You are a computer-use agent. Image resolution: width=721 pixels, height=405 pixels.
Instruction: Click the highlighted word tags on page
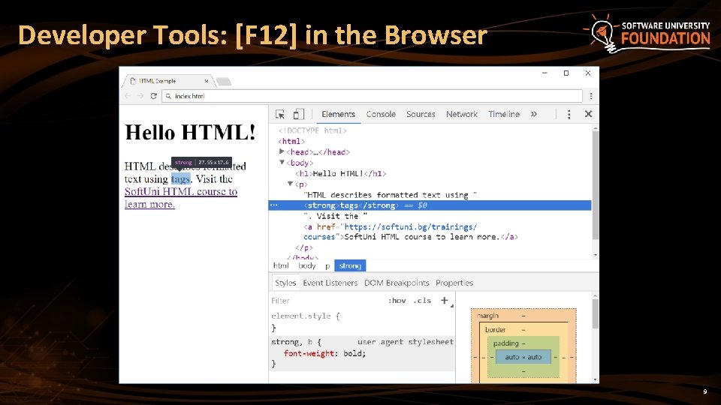180,178
